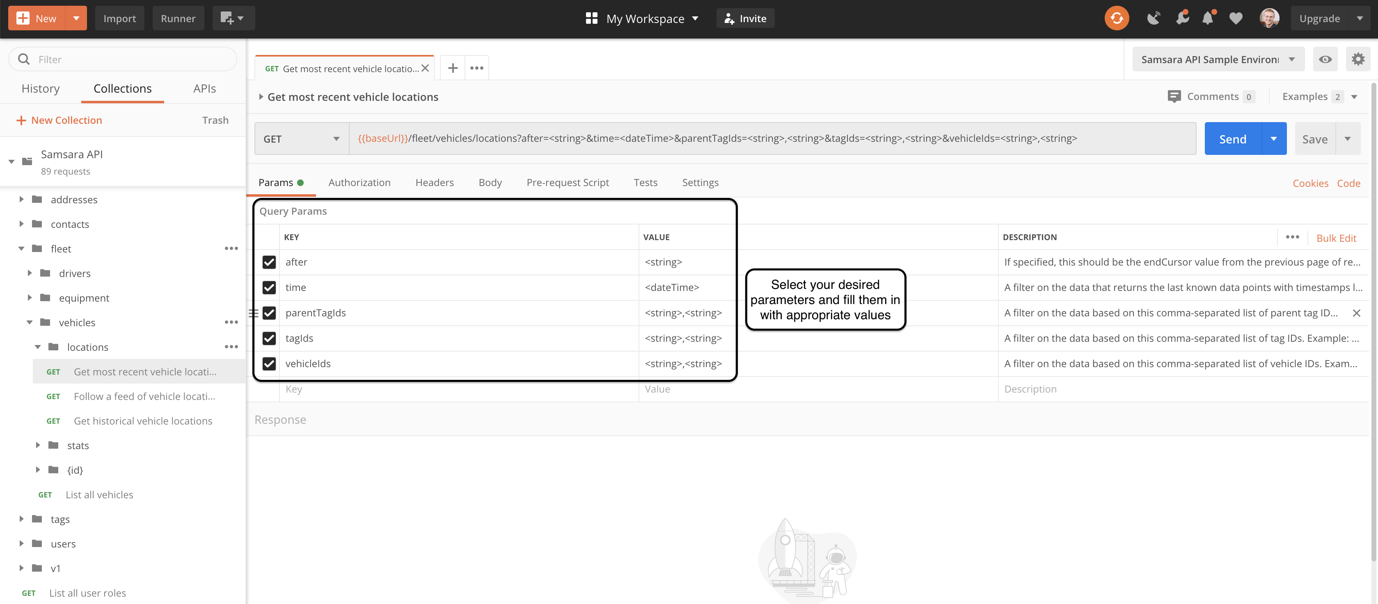Click the heart icon in header
The width and height of the screenshot is (1378, 604).
click(1236, 19)
